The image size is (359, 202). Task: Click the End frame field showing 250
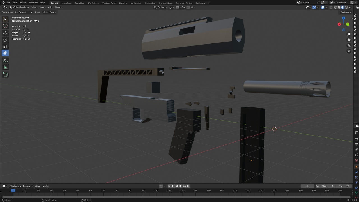[x=344, y=186]
